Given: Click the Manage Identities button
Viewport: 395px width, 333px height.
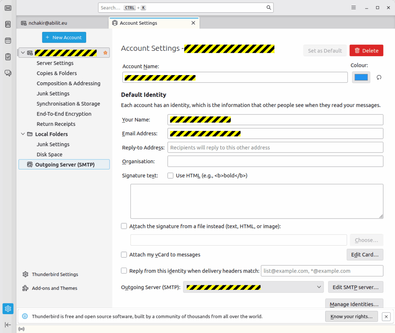Looking at the screenshot, I should click(354, 304).
